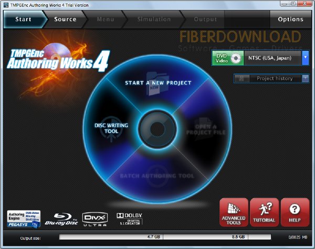Screen dimensions: 315x249
Task: Open the Start tab
Action: [x=23, y=19]
